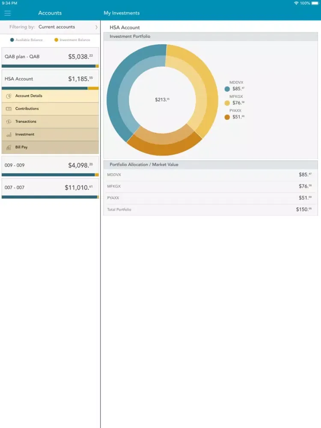Tap the $11,010 balance amount
This screenshot has width=321, height=428.
pos(79,187)
